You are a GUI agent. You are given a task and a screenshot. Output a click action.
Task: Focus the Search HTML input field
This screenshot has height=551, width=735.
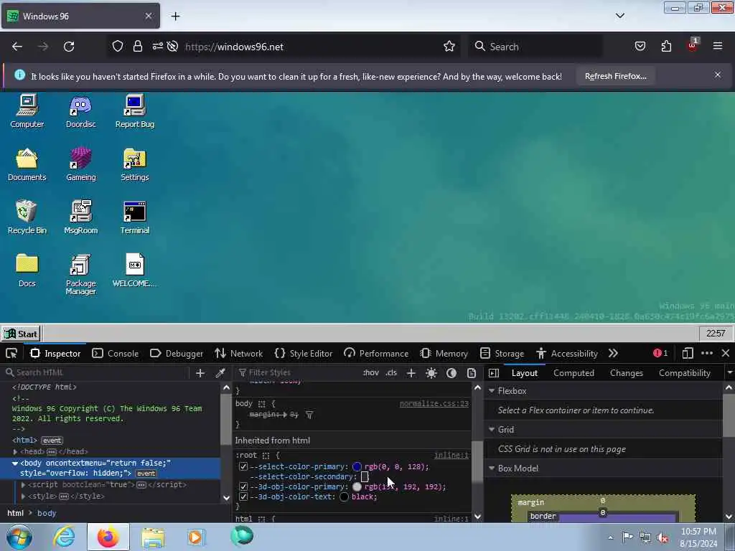coord(96,373)
